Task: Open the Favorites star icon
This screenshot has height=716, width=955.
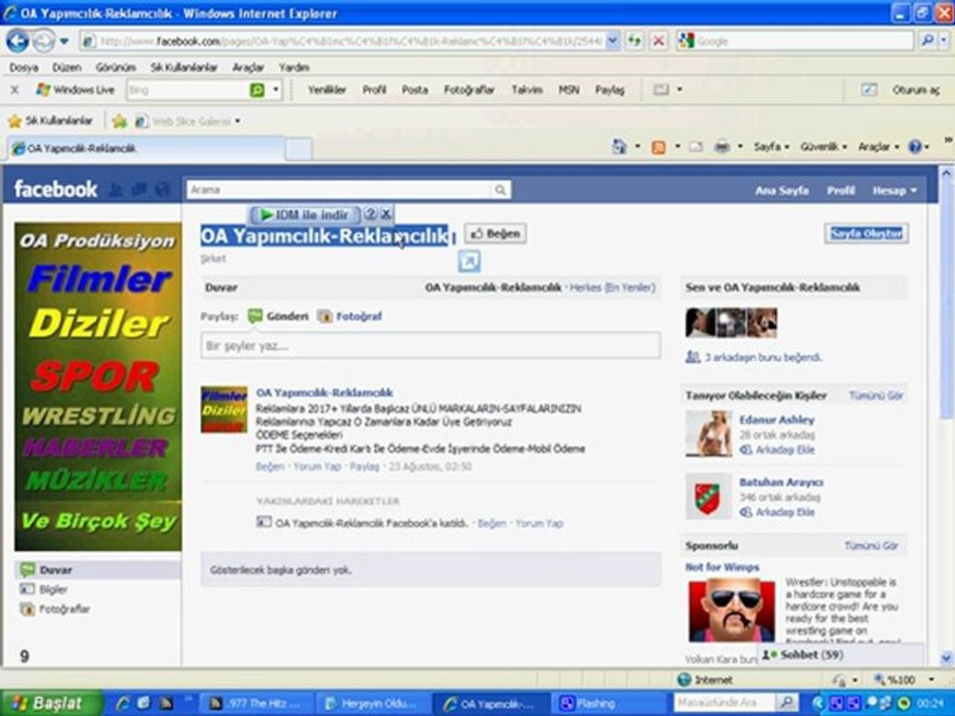Action: point(15,121)
